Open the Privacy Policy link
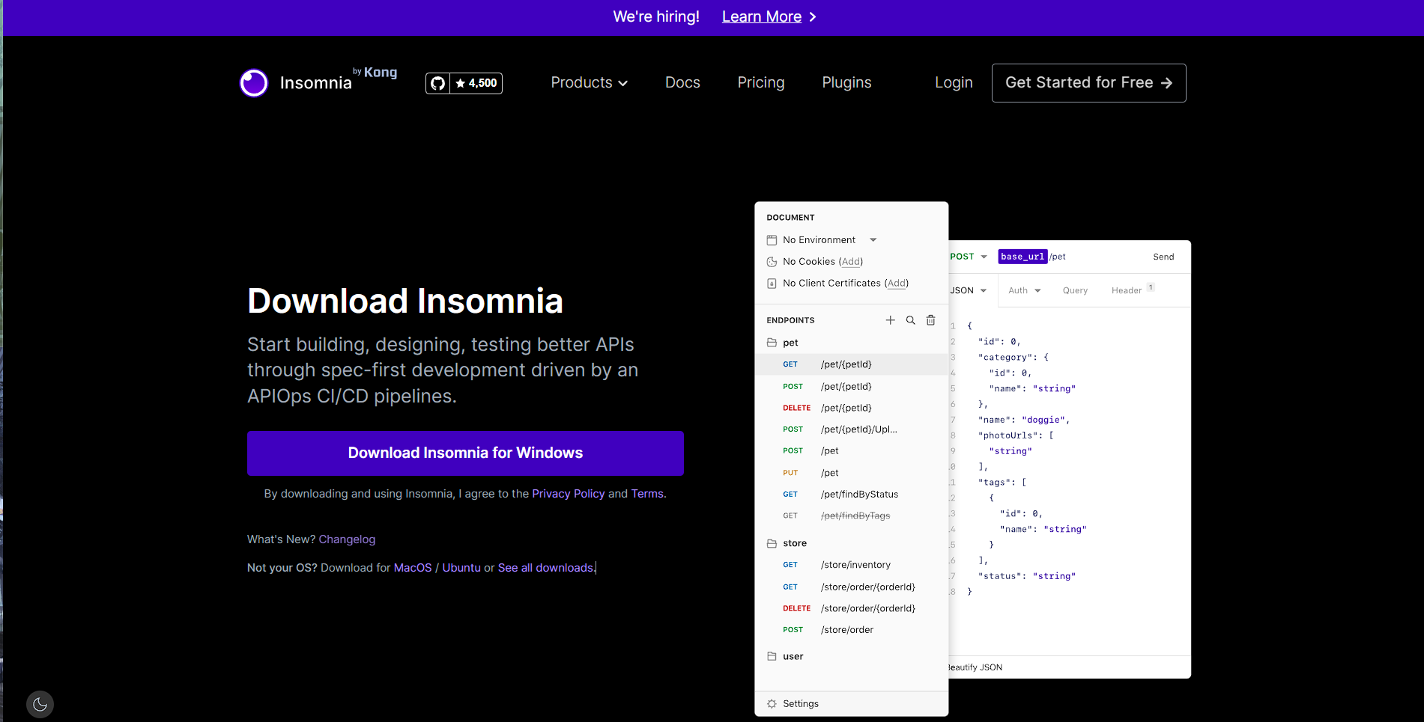Screen dimensions: 1424x722 [569, 494]
